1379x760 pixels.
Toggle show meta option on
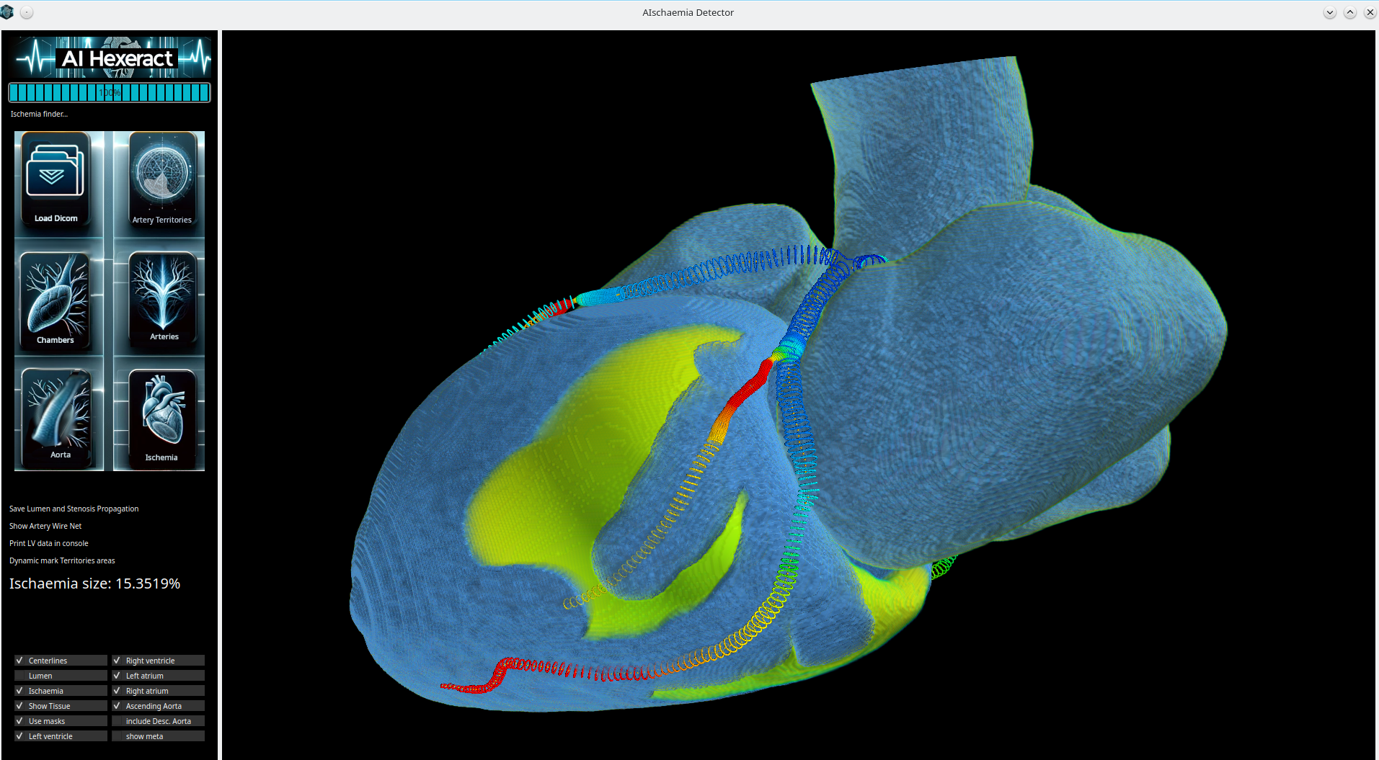click(x=157, y=736)
